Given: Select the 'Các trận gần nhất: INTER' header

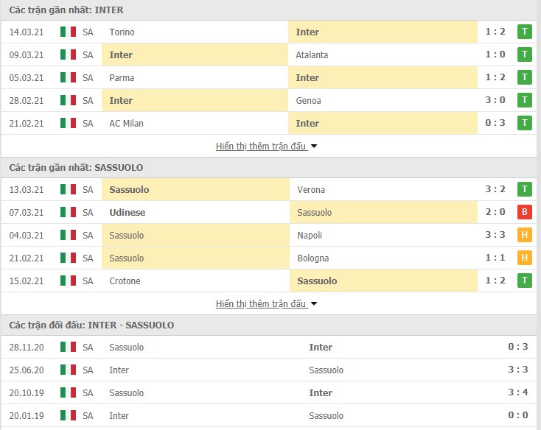Looking at the screenshot, I should pos(66,10).
